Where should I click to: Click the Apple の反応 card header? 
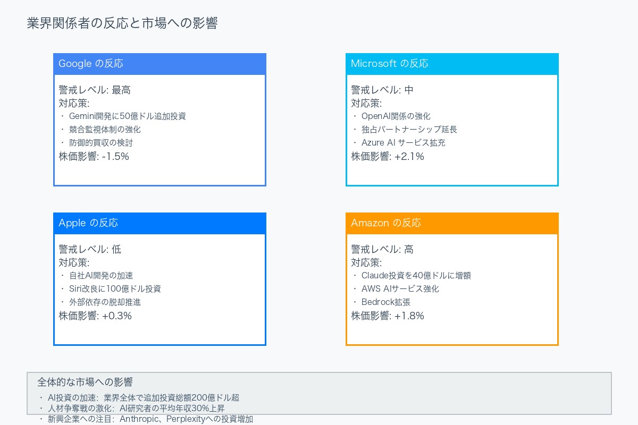pyautogui.click(x=159, y=223)
